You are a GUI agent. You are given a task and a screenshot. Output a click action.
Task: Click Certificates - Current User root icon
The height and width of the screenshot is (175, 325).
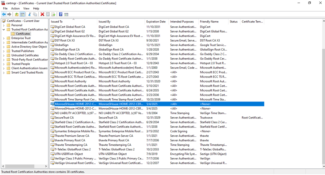[x=4, y=21]
